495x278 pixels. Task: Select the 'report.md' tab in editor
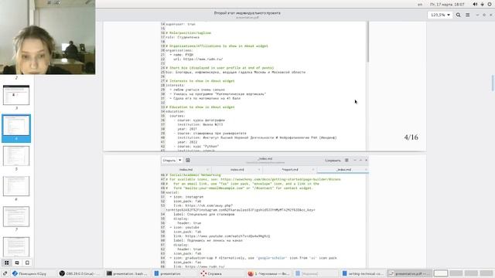(x=290, y=170)
